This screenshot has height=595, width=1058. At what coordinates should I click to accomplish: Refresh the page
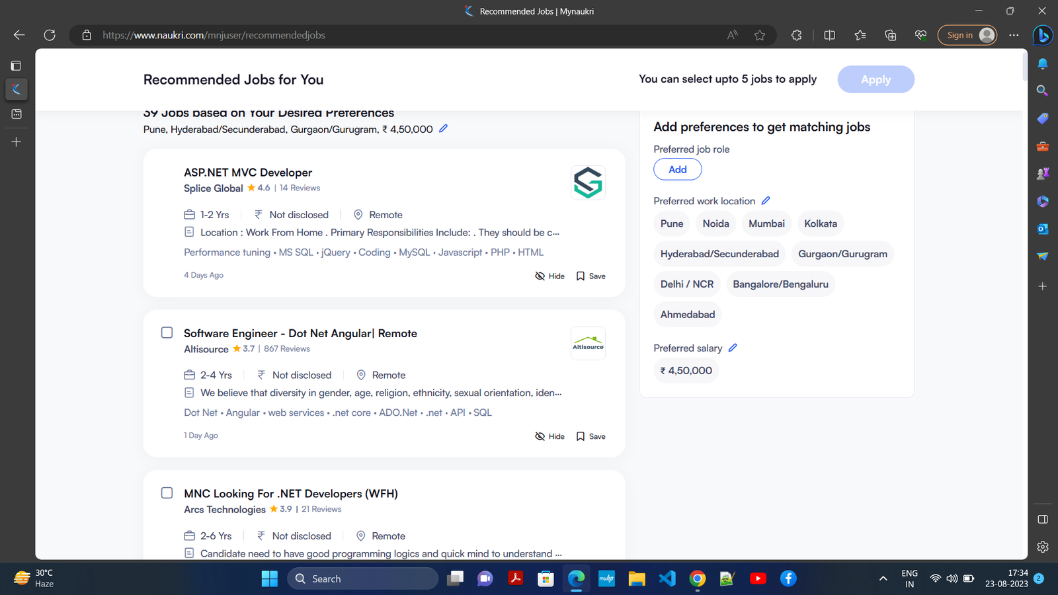(50, 35)
